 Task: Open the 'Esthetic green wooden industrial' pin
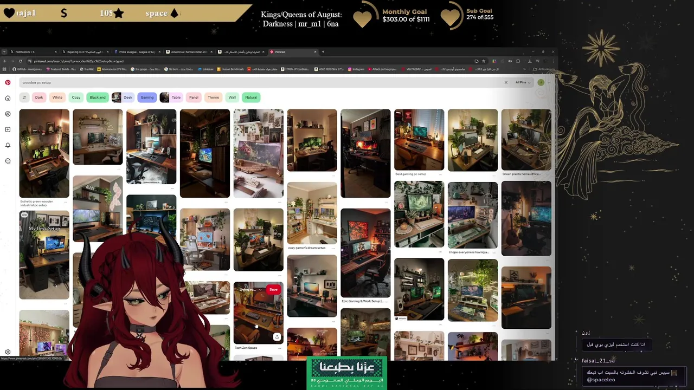(44, 153)
